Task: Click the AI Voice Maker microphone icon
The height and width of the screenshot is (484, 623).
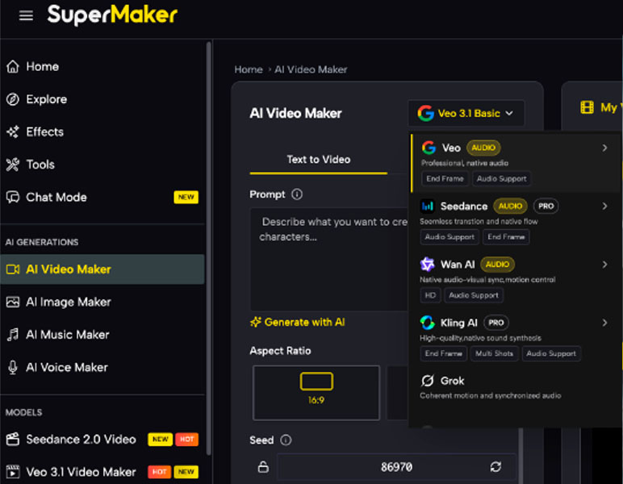Action: [x=13, y=367]
